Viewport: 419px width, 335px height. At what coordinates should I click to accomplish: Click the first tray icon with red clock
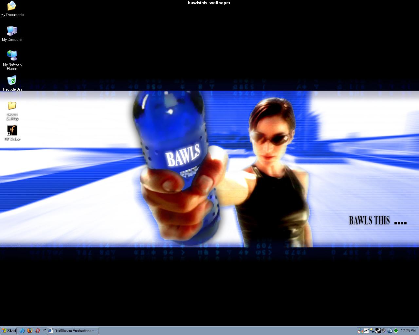click(x=360, y=331)
